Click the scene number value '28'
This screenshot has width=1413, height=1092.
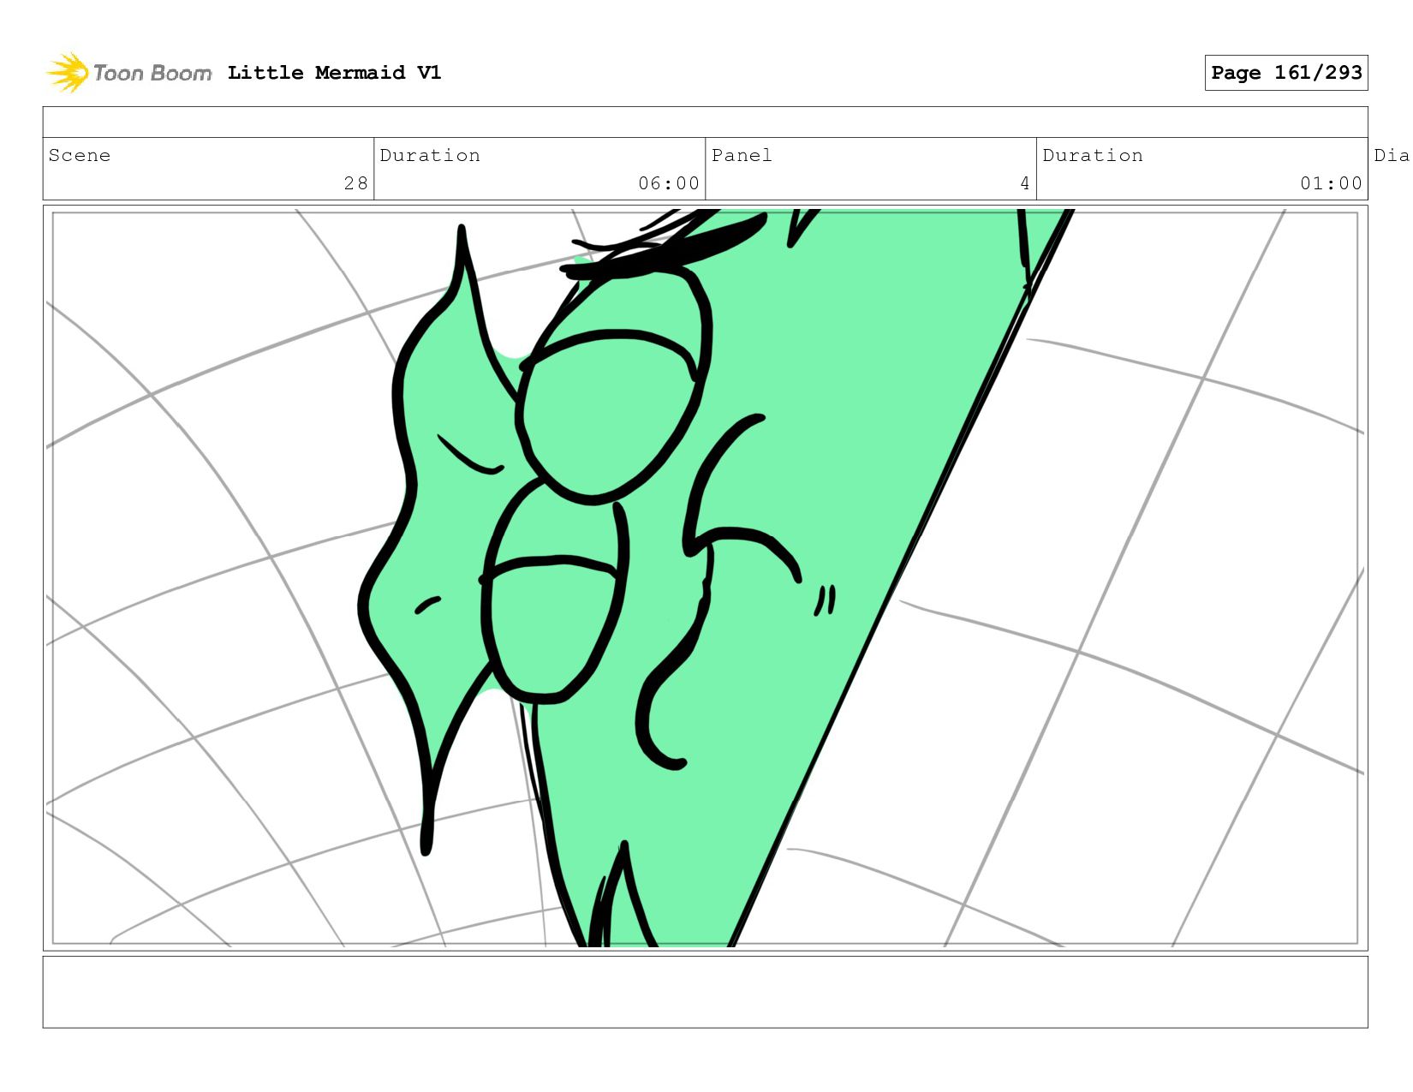[356, 183]
